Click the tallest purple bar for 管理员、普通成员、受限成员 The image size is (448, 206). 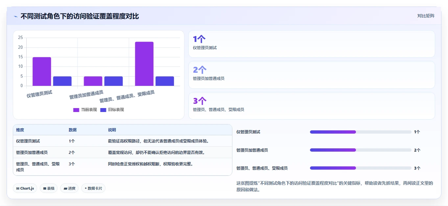point(144,64)
